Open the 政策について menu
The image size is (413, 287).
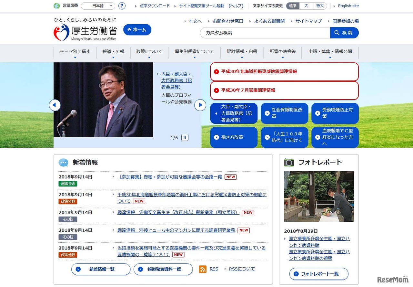pos(149,51)
